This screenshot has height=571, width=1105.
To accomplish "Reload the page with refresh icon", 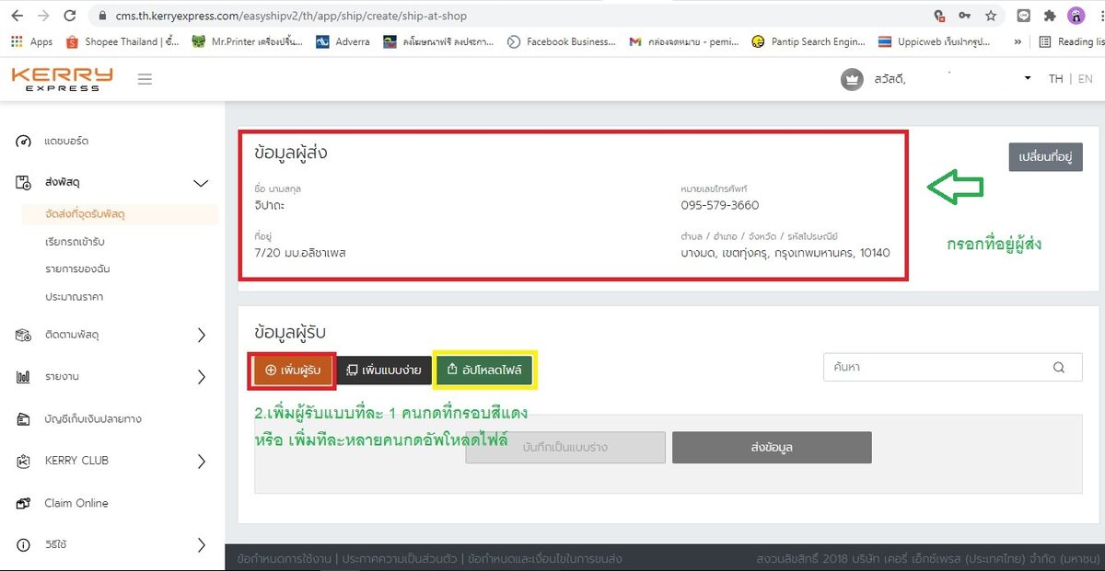I will pos(70,16).
